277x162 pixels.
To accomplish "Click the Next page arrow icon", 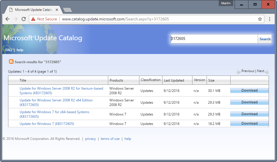I will 267,72.
